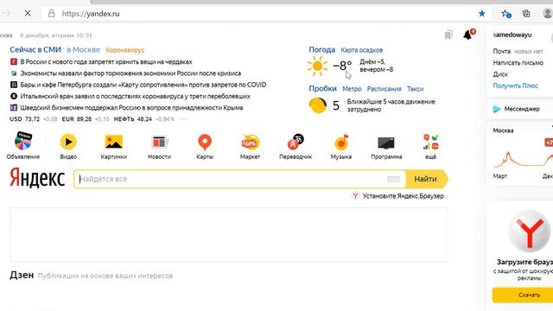Open browser favorites list icon
Image resolution: width=553 pixels, height=311 pixels.
[x=505, y=14]
